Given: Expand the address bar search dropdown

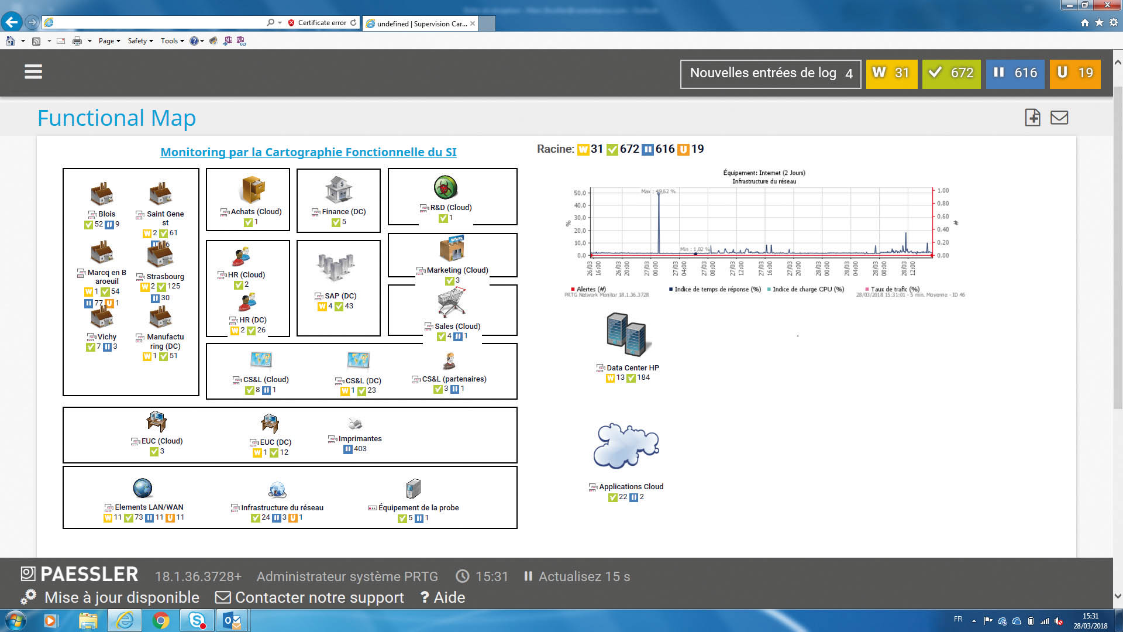Looking at the screenshot, I should (x=280, y=23).
